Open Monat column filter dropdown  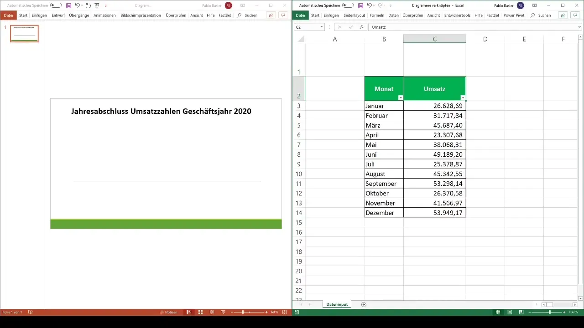(x=401, y=98)
